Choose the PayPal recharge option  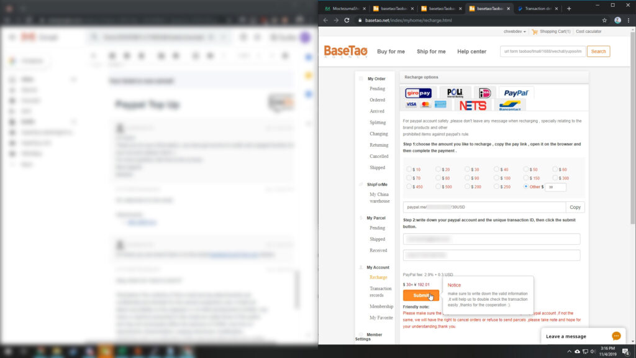point(516,93)
